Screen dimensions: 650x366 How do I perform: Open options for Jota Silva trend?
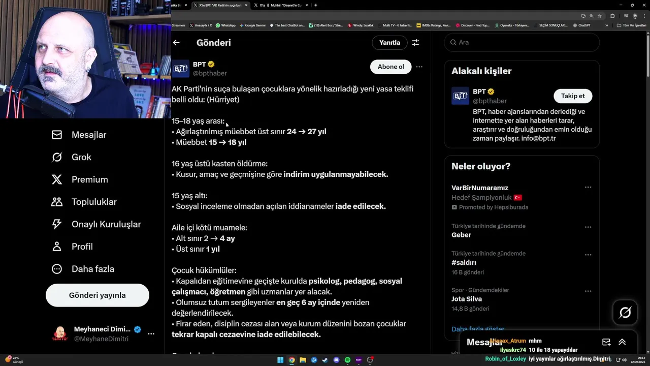click(x=588, y=291)
